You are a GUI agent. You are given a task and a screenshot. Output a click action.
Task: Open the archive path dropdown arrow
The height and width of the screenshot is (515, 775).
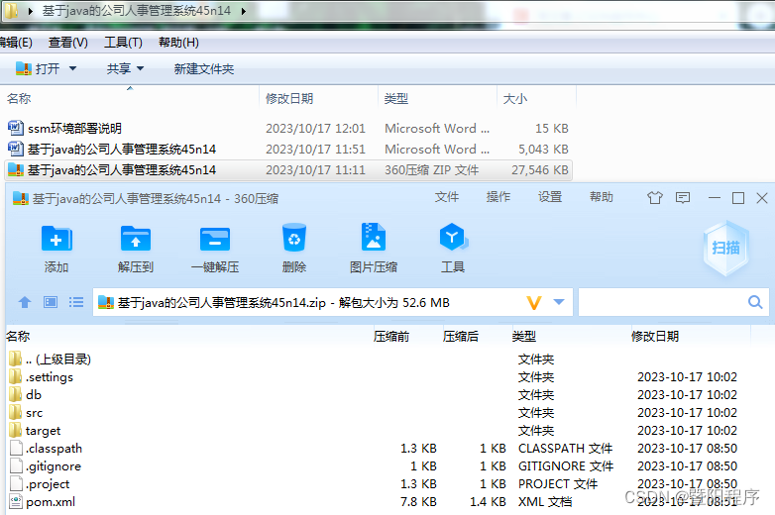pos(559,302)
